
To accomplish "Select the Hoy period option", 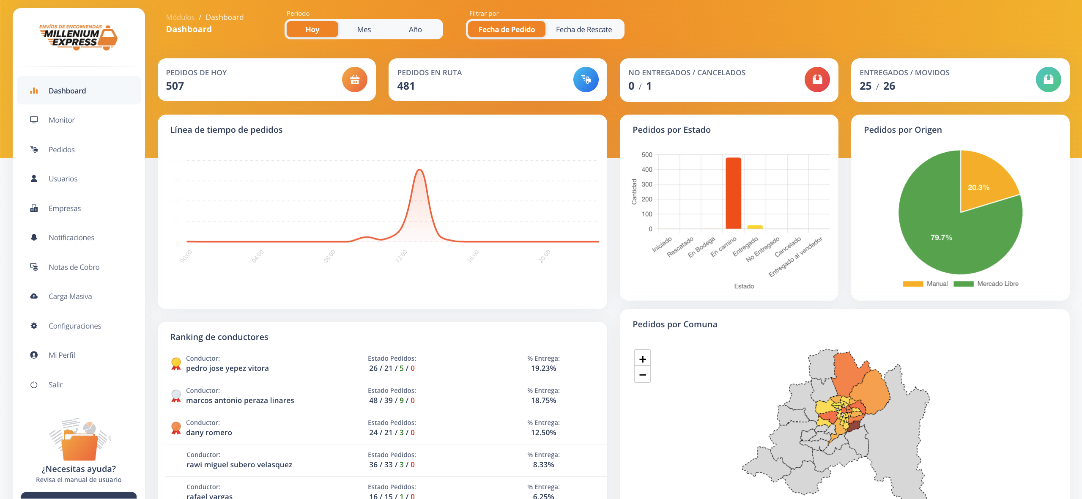I will [x=312, y=30].
